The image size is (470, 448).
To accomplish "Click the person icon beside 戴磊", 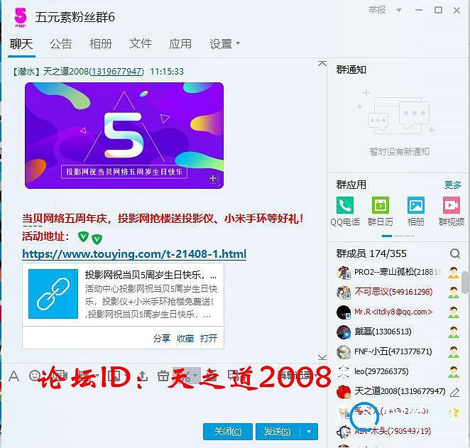I will click(x=454, y=332).
